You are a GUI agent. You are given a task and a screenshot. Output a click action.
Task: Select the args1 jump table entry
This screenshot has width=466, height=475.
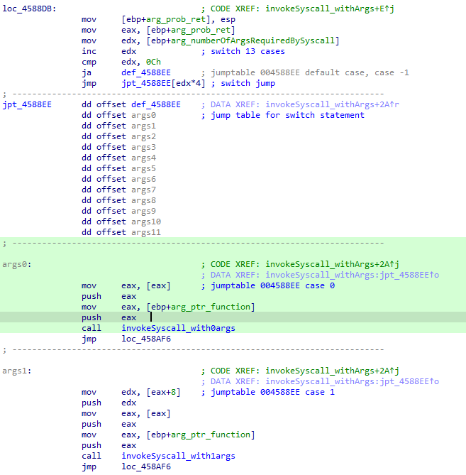click(x=143, y=126)
